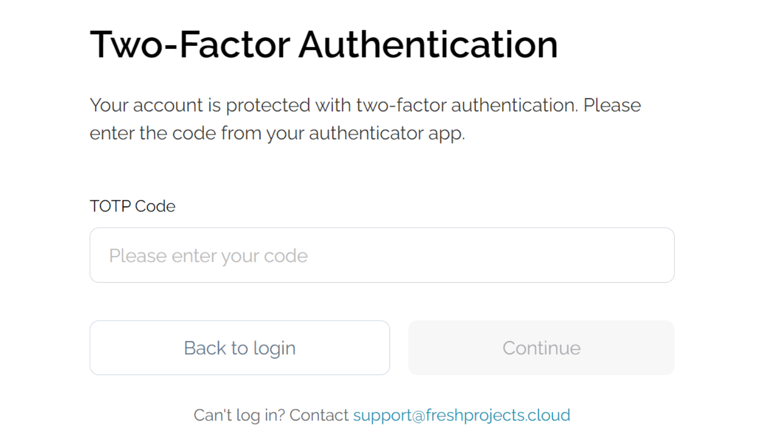The image size is (771, 441).
Task: Click the blue support email address
Action: coord(461,415)
